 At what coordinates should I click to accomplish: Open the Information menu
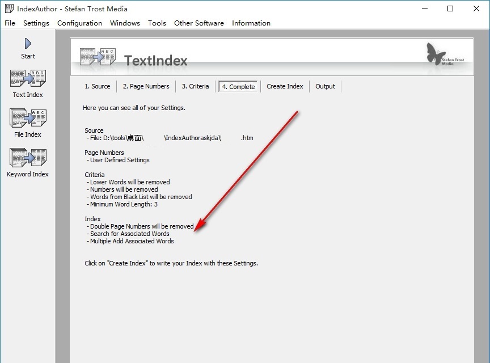pyautogui.click(x=251, y=23)
